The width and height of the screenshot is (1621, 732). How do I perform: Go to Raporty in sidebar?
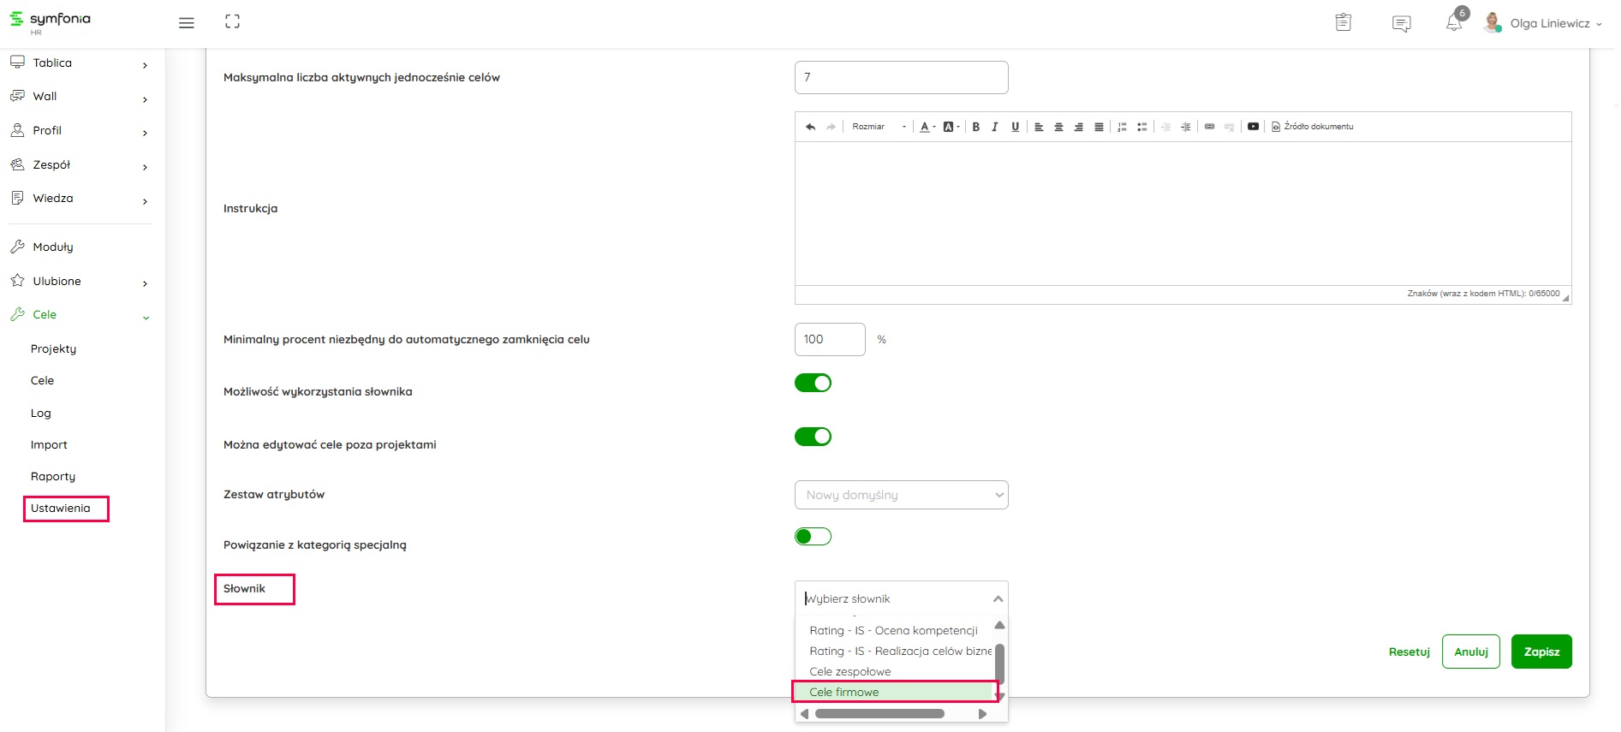(53, 477)
